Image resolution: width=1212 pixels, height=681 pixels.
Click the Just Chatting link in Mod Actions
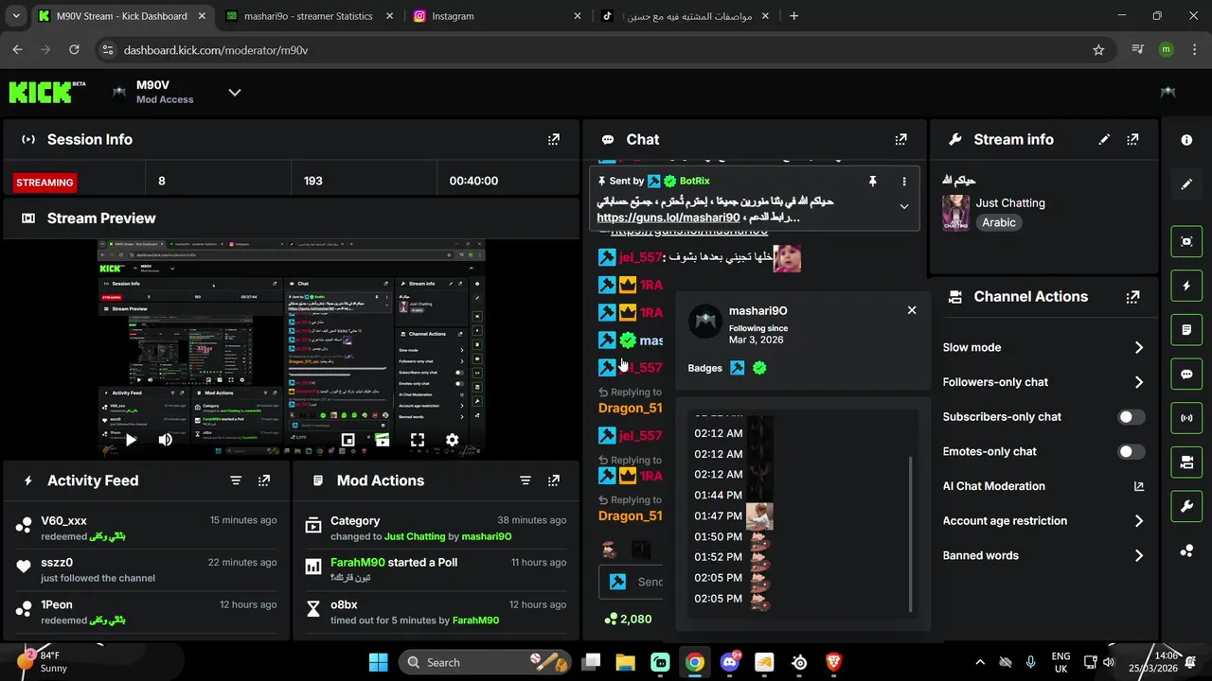click(x=415, y=536)
